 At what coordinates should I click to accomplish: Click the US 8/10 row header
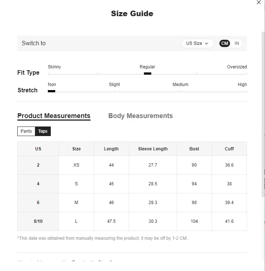point(38,221)
